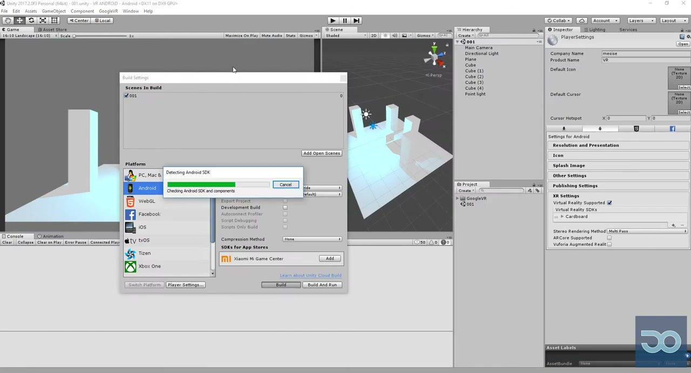The height and width of the screenshot is (373, 691).
Task: Open the Stereo Rendering Method dropdown
Action: pyautogui.click(x=647, y=231)
